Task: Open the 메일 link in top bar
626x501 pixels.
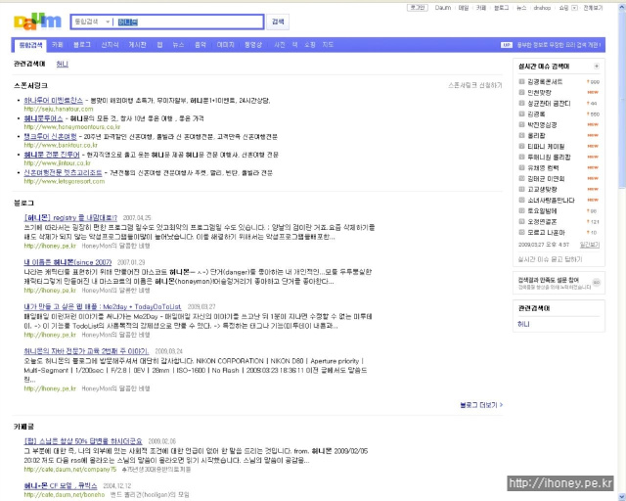Action: click(464, 8)
